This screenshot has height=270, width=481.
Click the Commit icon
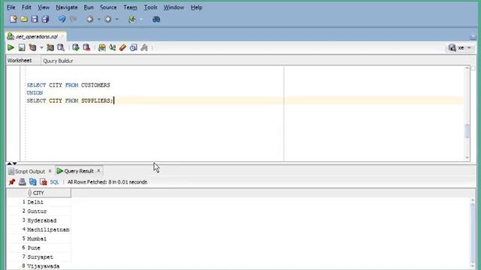click(x=76, y=48)
